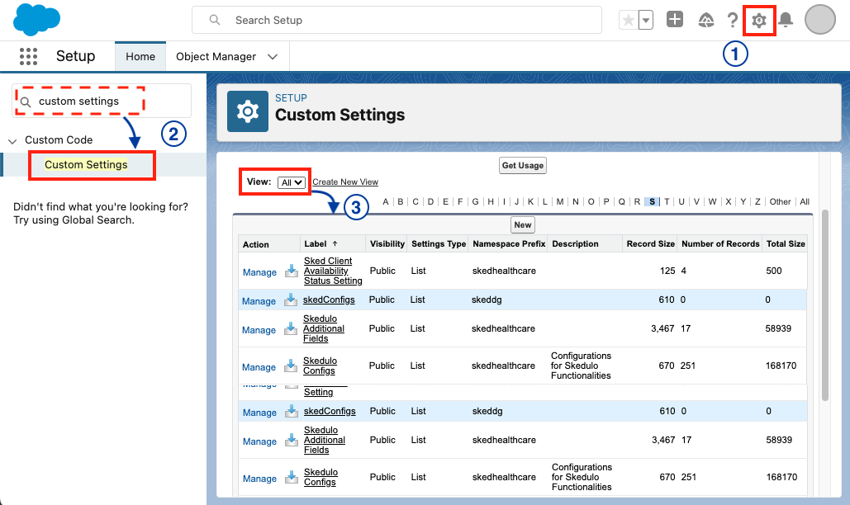Viewport: 850px width, 505px height.
Task: Open the Create New View link
Action: 344,182
